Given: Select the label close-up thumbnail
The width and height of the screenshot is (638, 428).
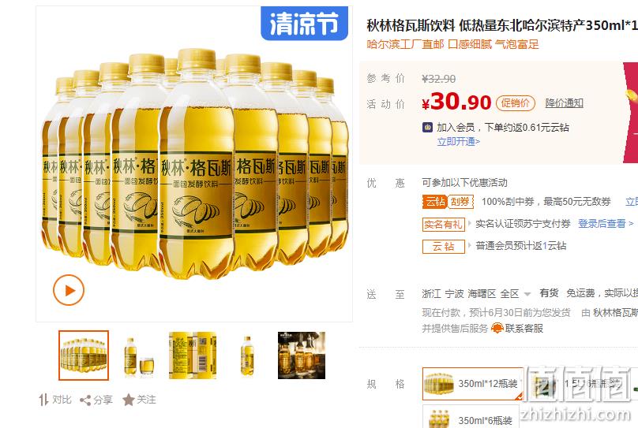Looking at the screenshot, I should (x=193, y=355).
